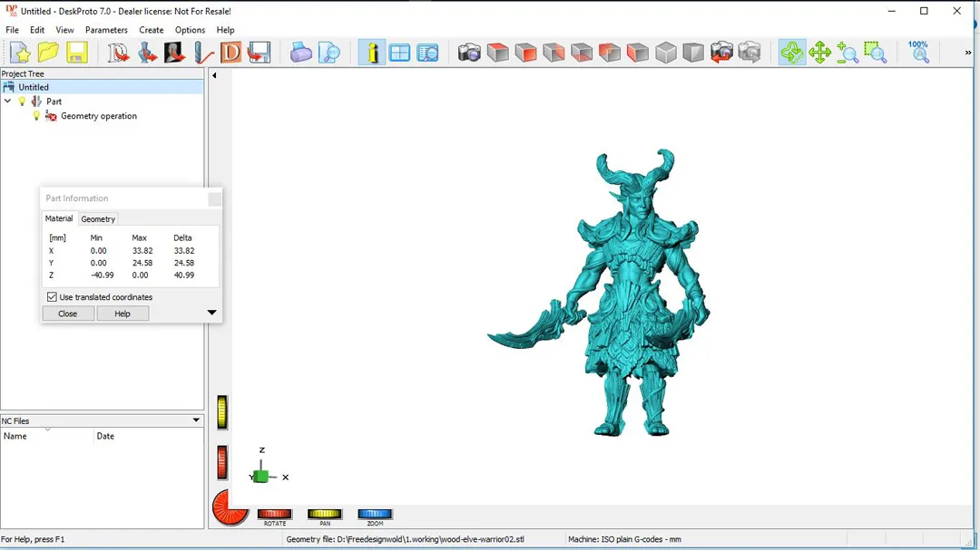Image resolution: width=980 pixels, height=550 pixels.
Task: Toggle the yellow 'i' Part Information icon
Action: 372,53
